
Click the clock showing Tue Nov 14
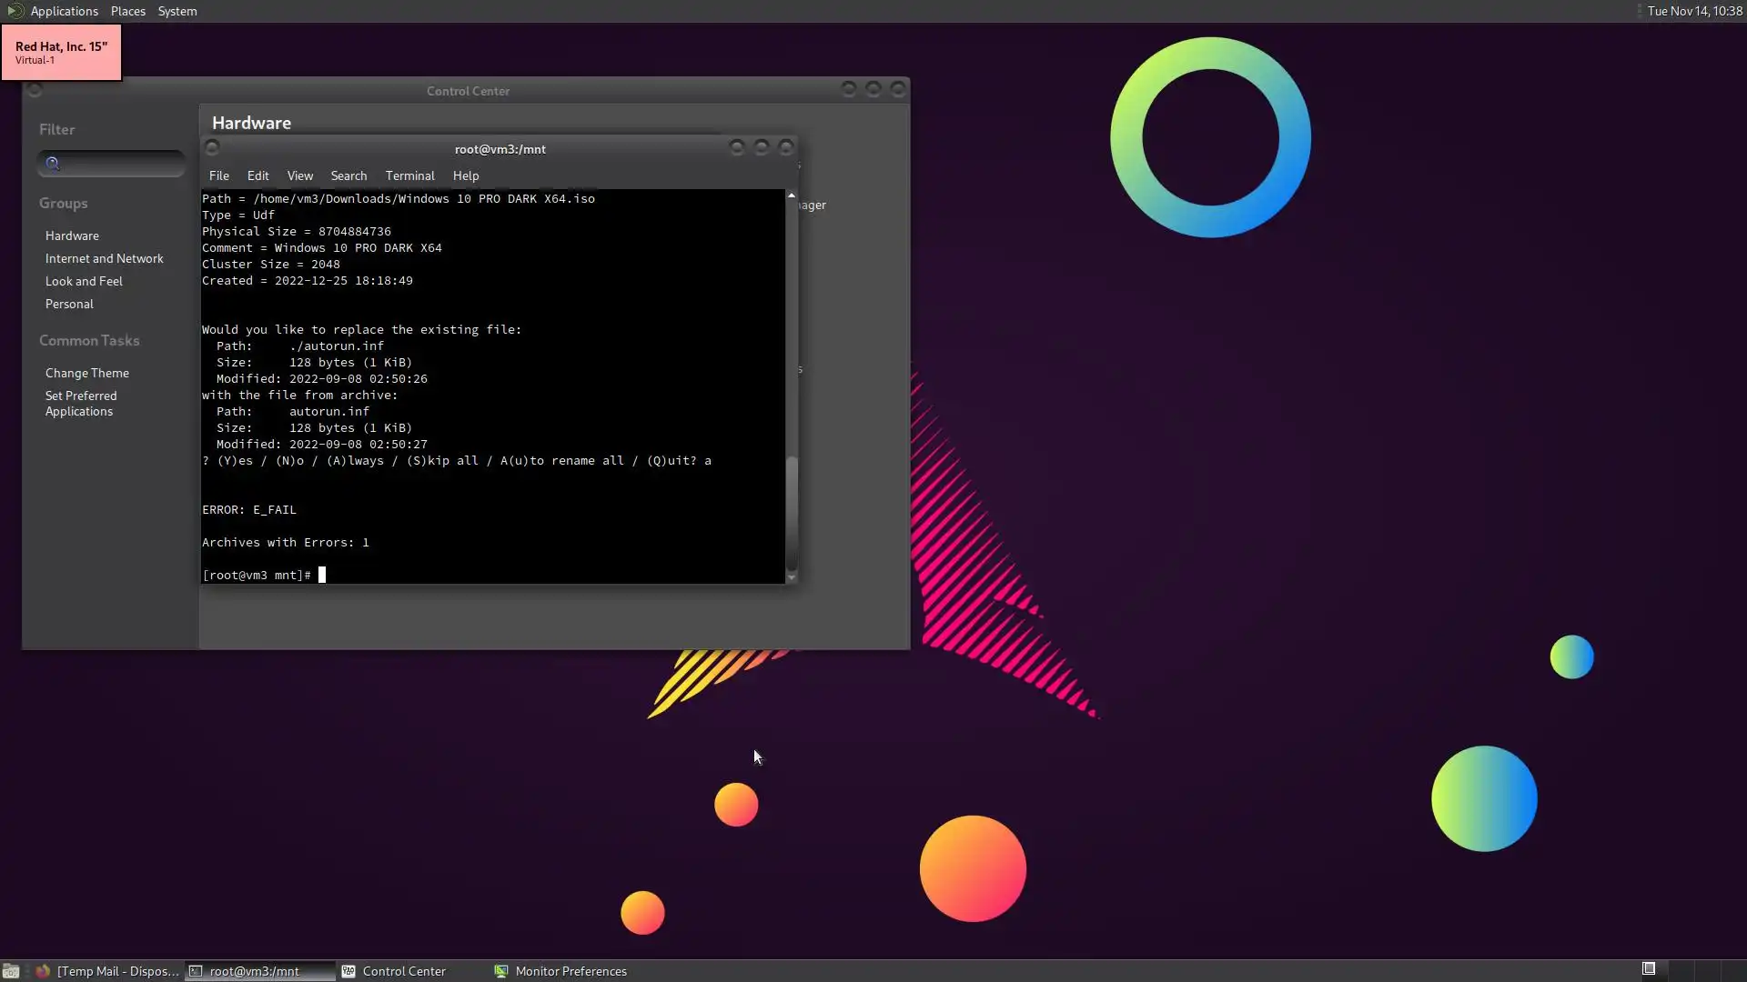1693,11
